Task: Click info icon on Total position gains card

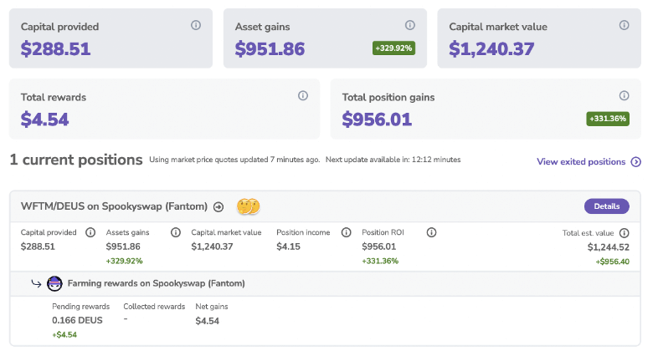Action: point(624,96)
